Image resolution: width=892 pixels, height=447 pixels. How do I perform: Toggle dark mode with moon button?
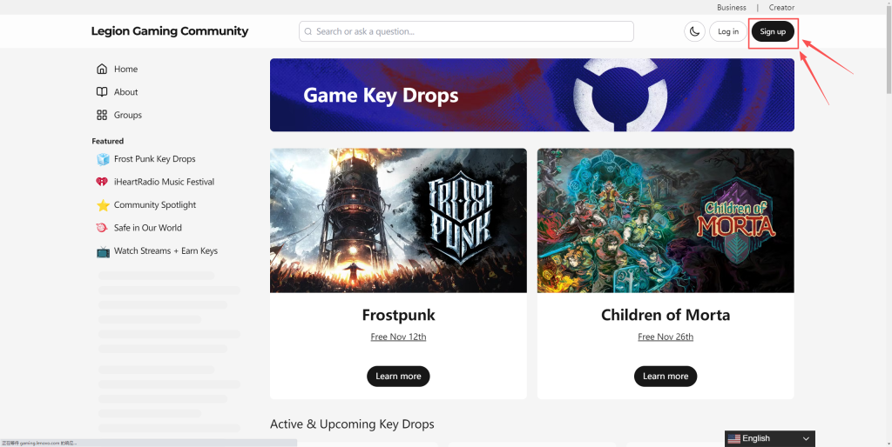coord(694,31)
